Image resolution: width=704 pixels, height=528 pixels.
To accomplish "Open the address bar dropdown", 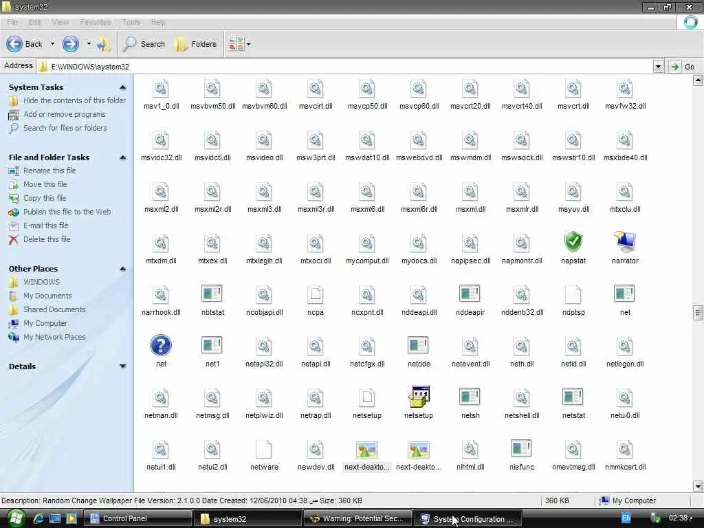I will tap(658, 67).
